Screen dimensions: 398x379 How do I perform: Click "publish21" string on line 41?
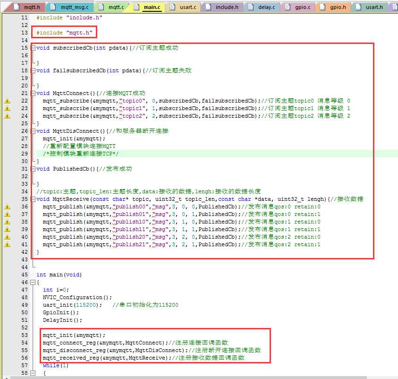[x=130, y=245]
